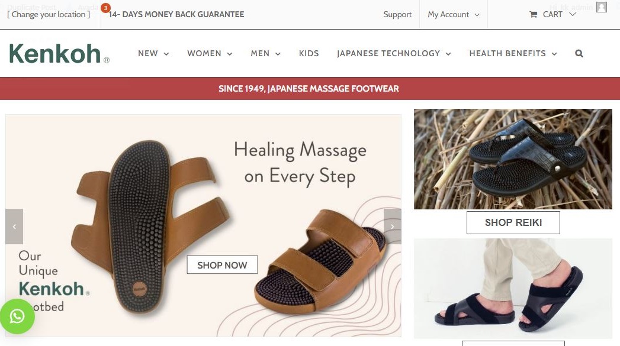Viewport: 620px width, 346px height.
Task: Click the shopping cart icon
Action: click(x=533, y=15)
